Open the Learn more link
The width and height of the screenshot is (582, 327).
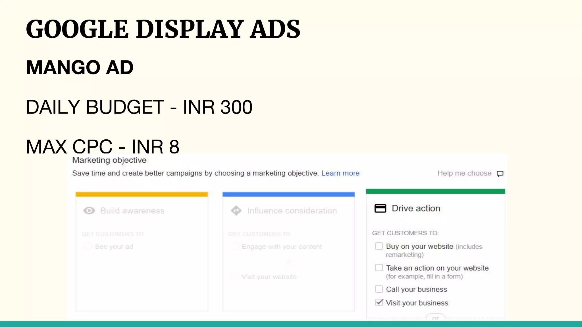click(340, 173)
